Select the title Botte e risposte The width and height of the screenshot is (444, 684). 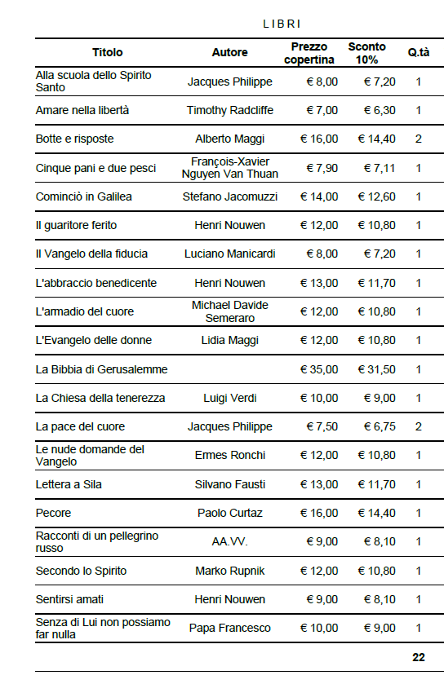pyautogui.click(x=74, y=139)
